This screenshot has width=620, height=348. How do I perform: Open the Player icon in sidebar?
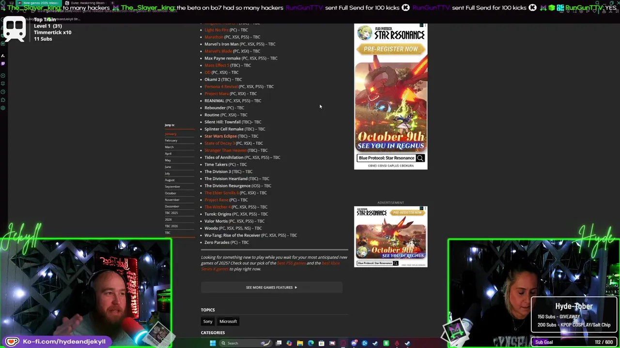coord(3,76)
